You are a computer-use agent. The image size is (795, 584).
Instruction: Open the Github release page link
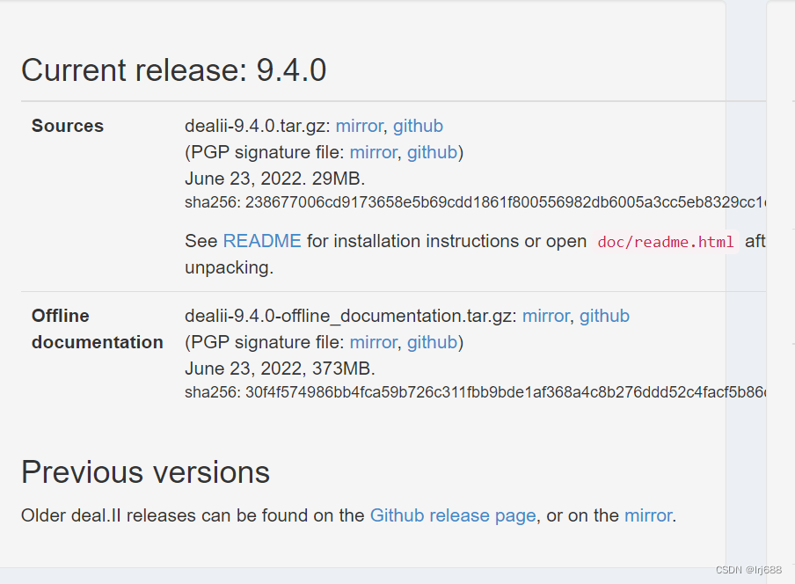(x=453, y=515)
